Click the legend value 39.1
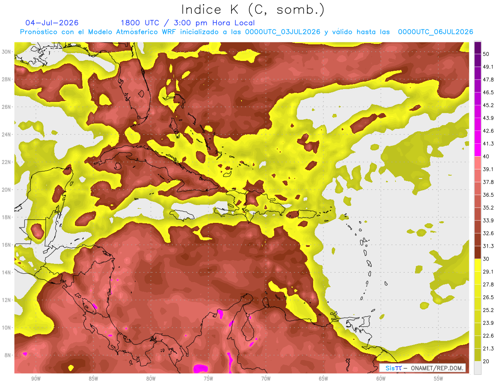The width and height of the screenshot is (497, 384). (x=488, y=169)
